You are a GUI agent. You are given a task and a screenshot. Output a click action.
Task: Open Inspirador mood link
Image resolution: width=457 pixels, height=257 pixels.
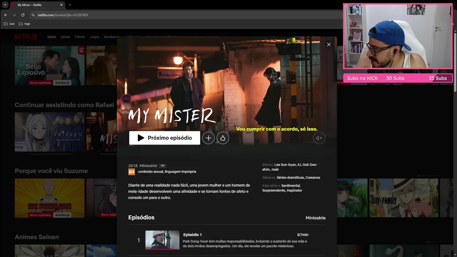pos(294,190)
